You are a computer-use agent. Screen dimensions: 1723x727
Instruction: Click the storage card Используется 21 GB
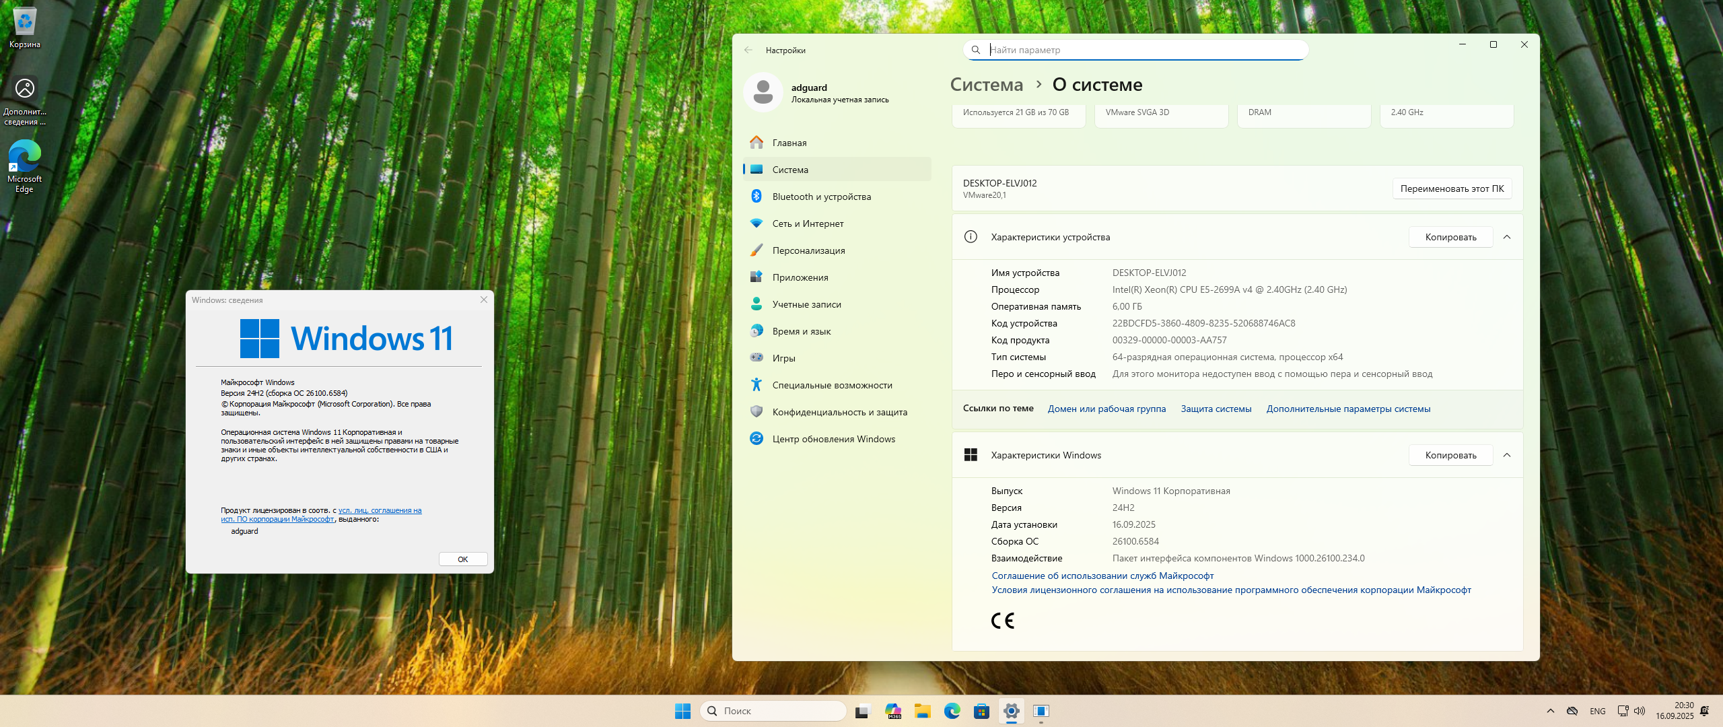coord(1018,115)
